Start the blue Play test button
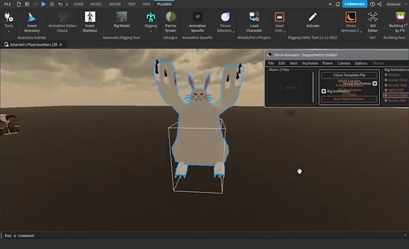 point(43,4)
